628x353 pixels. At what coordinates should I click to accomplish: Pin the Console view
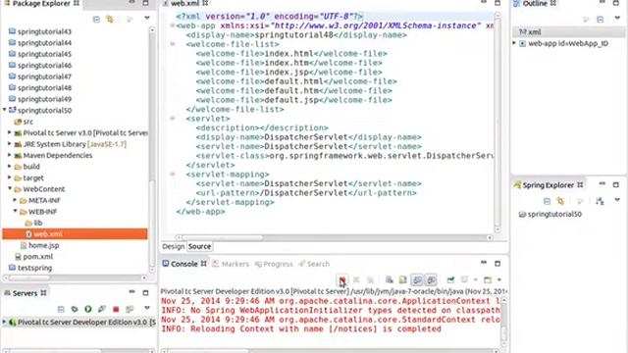[x=450, y=279]
